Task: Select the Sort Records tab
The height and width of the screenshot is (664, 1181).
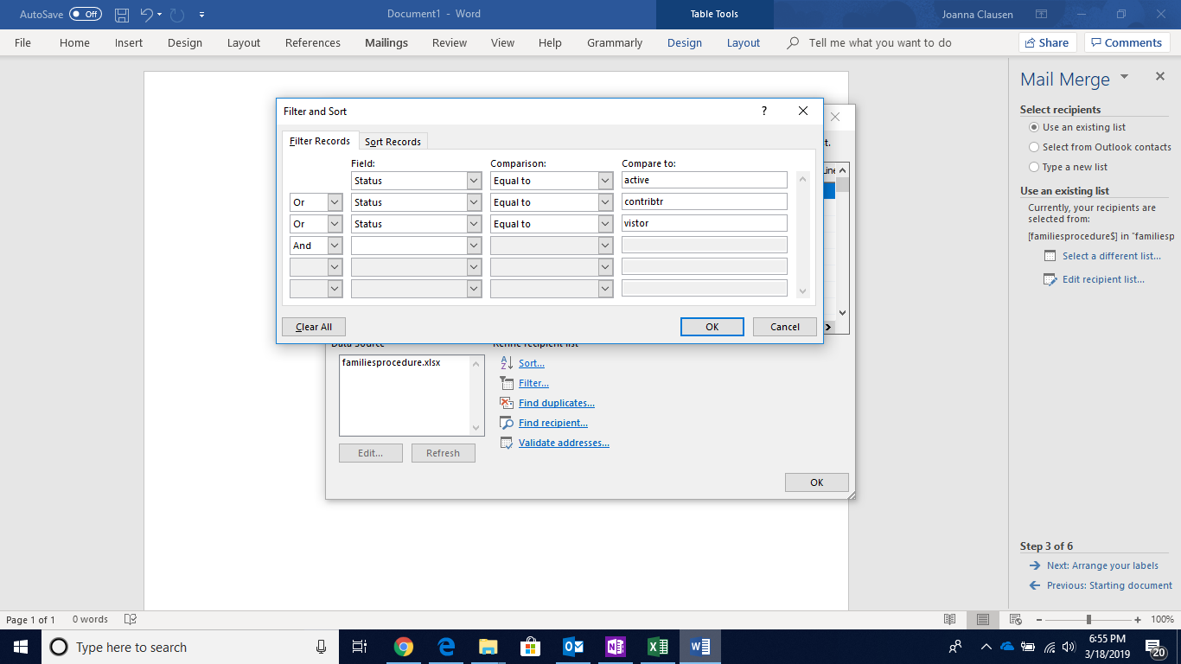Action: tap(393, 142)
